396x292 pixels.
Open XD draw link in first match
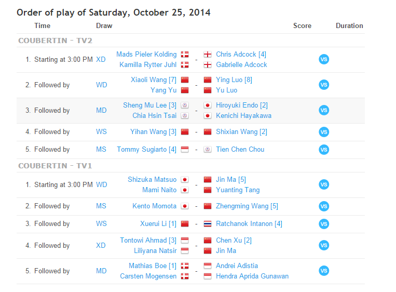[x=101, y=59]
